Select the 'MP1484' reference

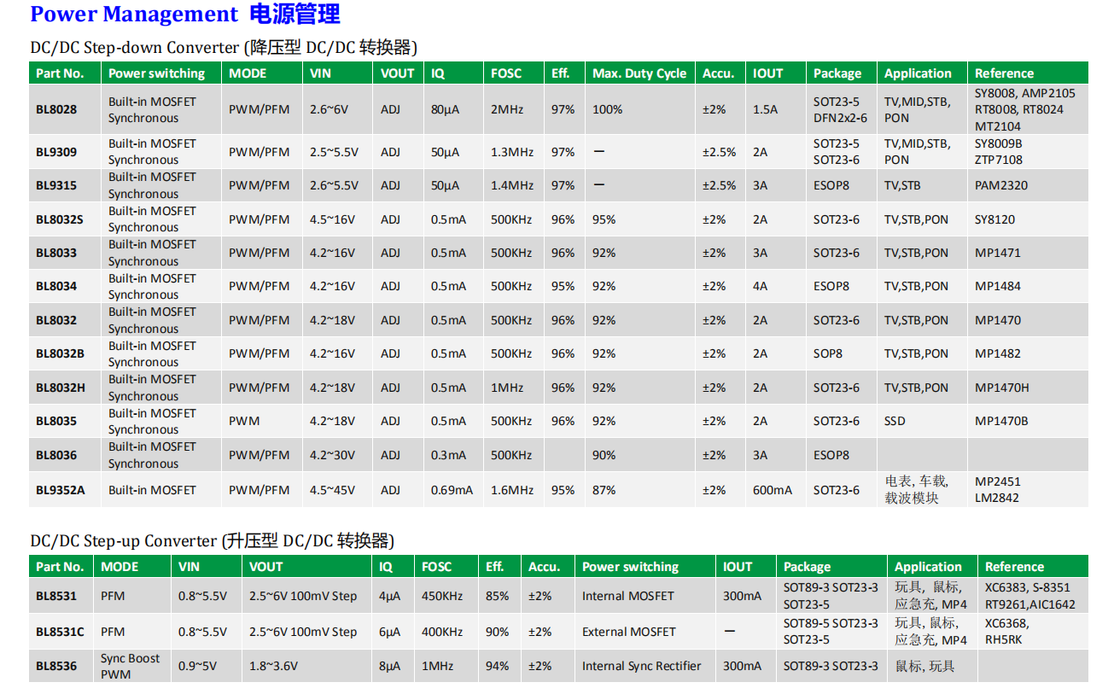point(997,286)
